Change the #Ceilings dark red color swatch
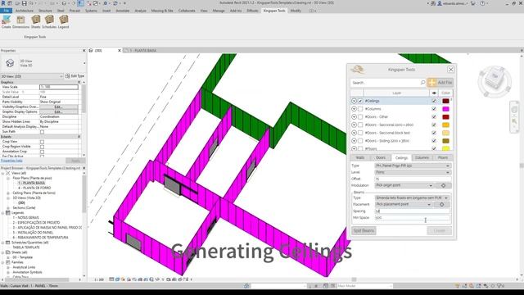 pyautogui.click(x=445, y=101)
